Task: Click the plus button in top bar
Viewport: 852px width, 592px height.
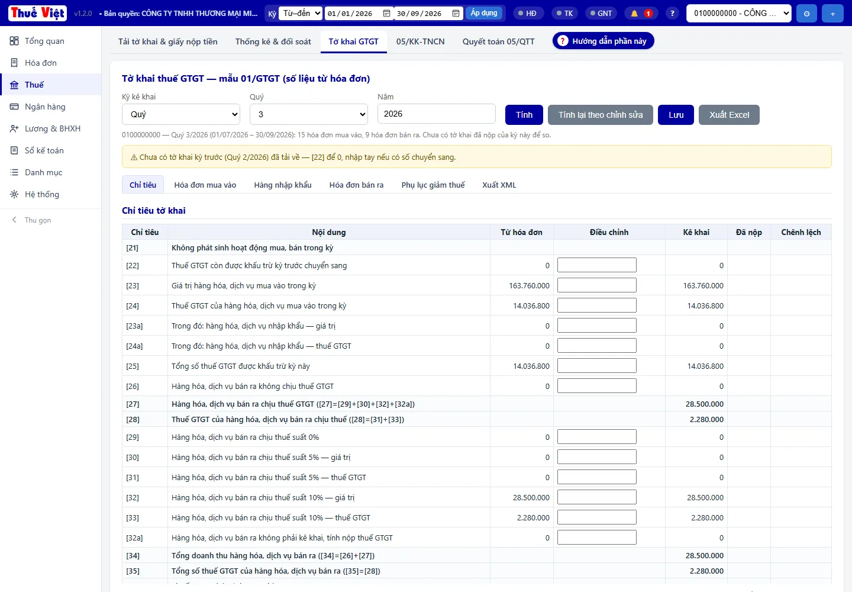Action: pyautogui.click(x=832, y=13)
